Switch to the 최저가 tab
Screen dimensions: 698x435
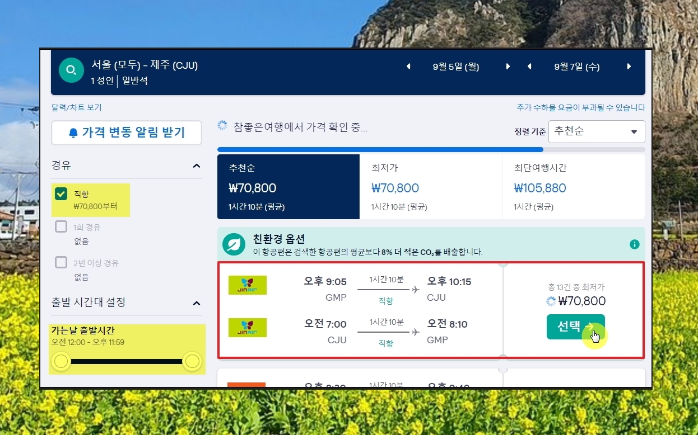tap(431, 187)
